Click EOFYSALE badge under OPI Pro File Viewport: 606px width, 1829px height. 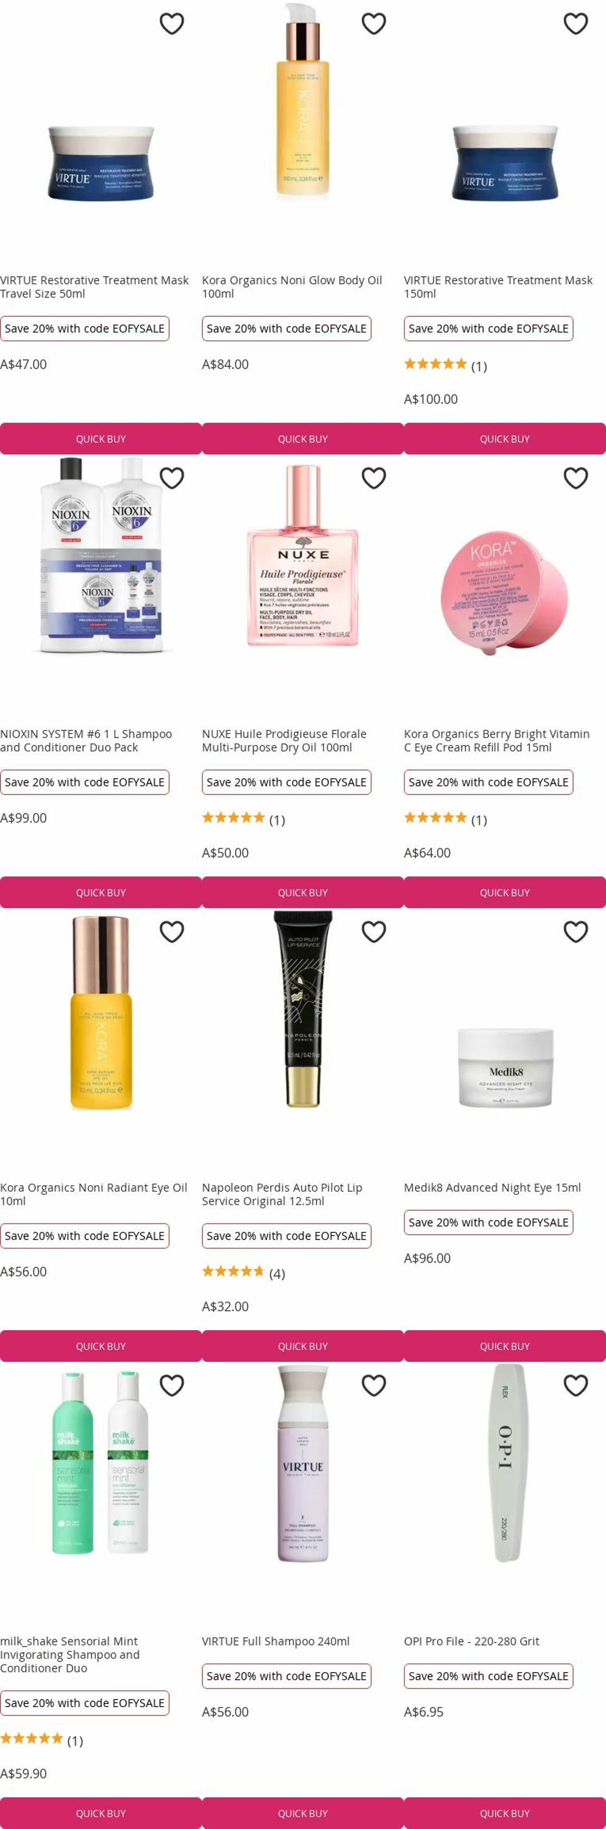[x=489, y=1677]
